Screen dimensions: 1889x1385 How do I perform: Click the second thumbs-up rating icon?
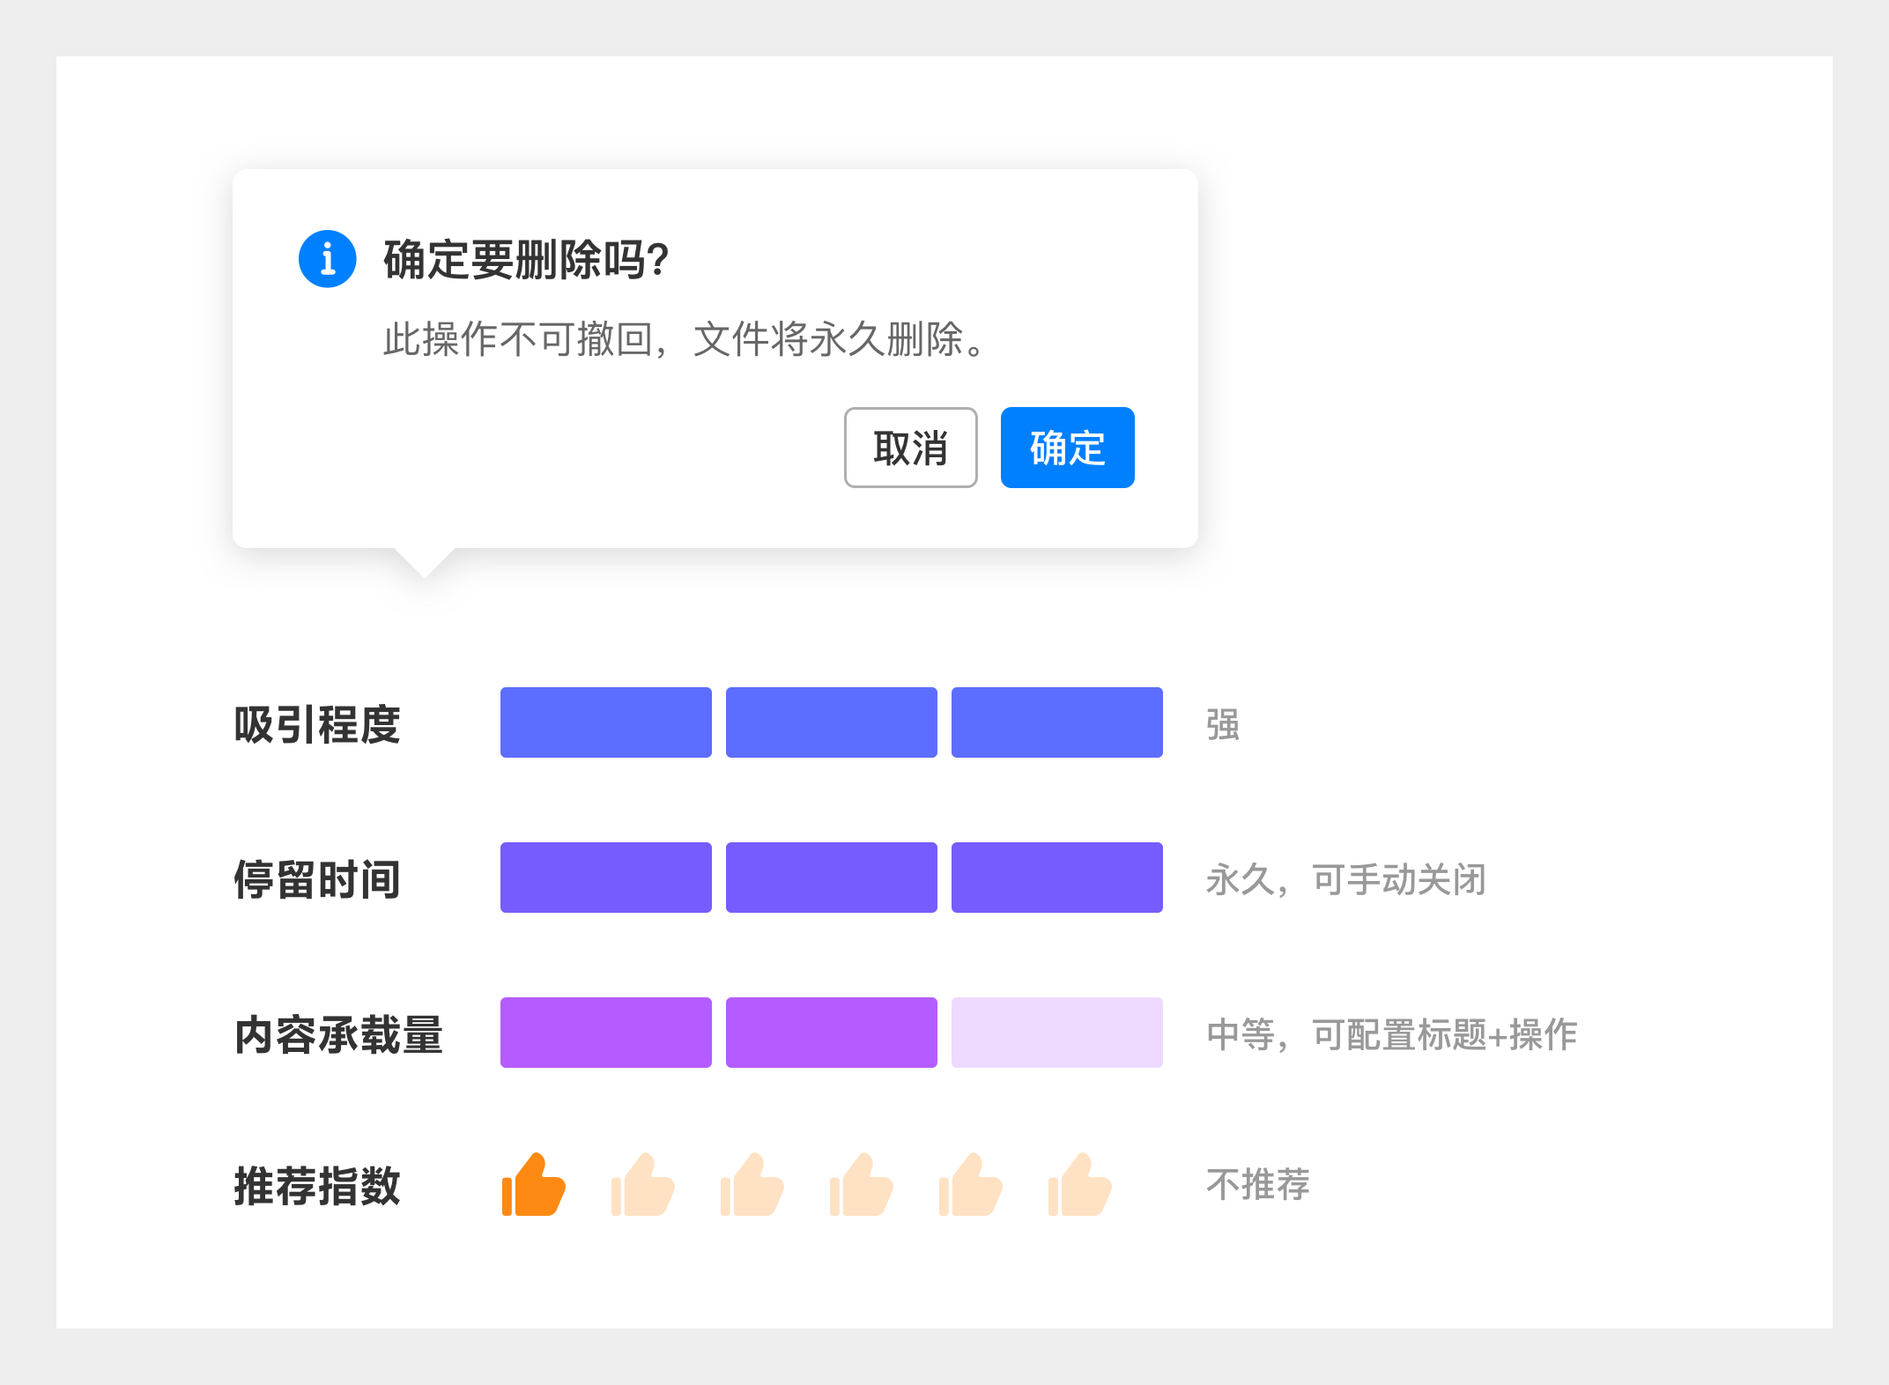[x=643, y=1185]
